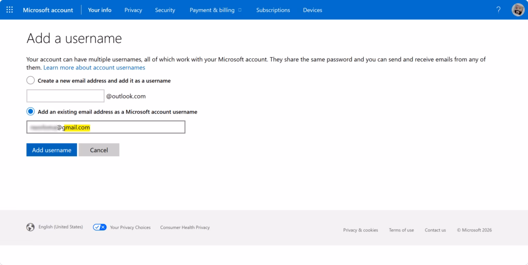Viewport: 528px width, 265px height.
Task: Click the globe language icon
Action: pyautogui.click(x=30, y=227)
